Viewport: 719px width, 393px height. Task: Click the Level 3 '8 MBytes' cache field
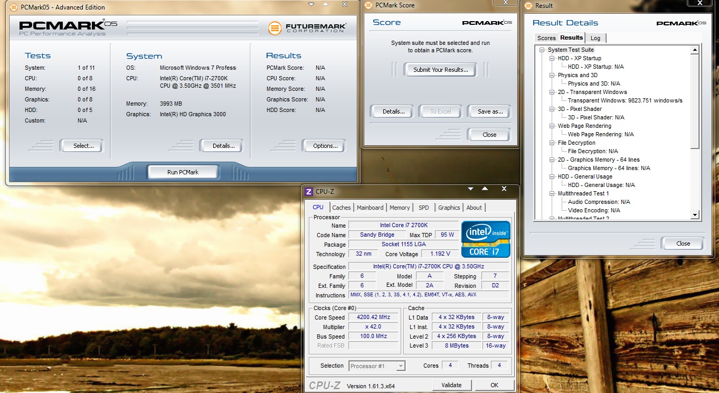[x=457, y=346]
